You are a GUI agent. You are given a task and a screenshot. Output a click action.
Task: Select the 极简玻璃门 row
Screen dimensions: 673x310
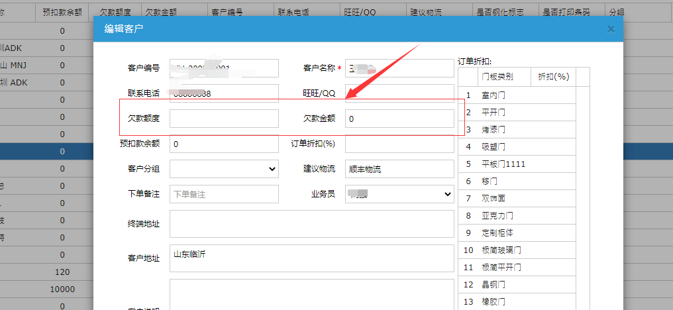coord(517,250)
